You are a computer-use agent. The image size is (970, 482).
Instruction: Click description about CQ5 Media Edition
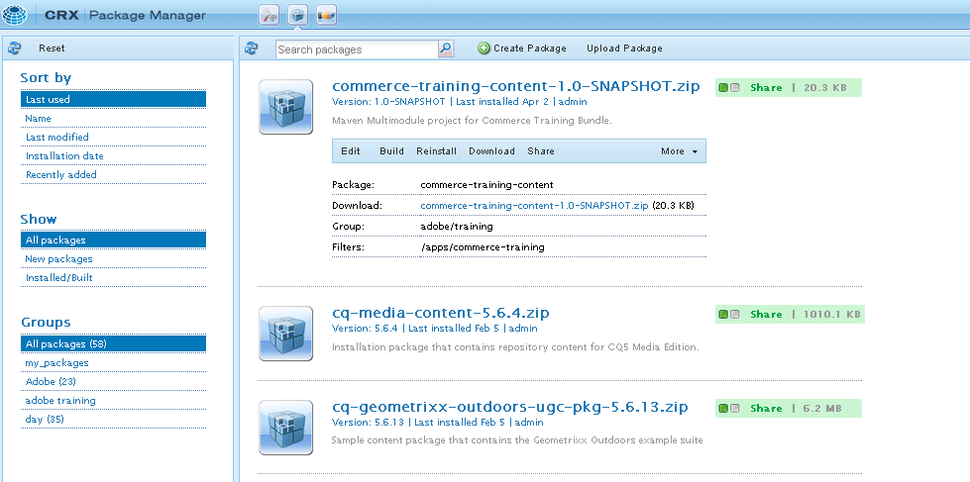point(515,347)
